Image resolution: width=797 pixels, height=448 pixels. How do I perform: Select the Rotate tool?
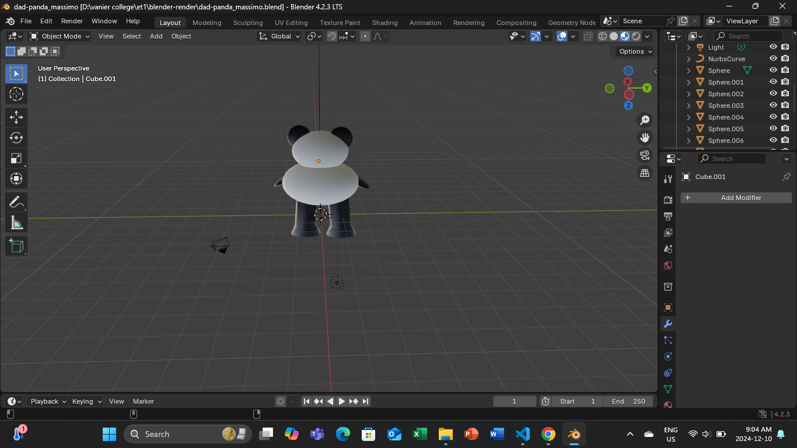point(16,138)
